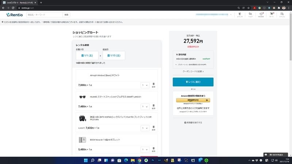Open the delivery date 1/1 picker

coord(87,55)
